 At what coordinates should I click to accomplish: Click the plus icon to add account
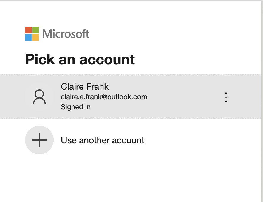pos(39,140)
